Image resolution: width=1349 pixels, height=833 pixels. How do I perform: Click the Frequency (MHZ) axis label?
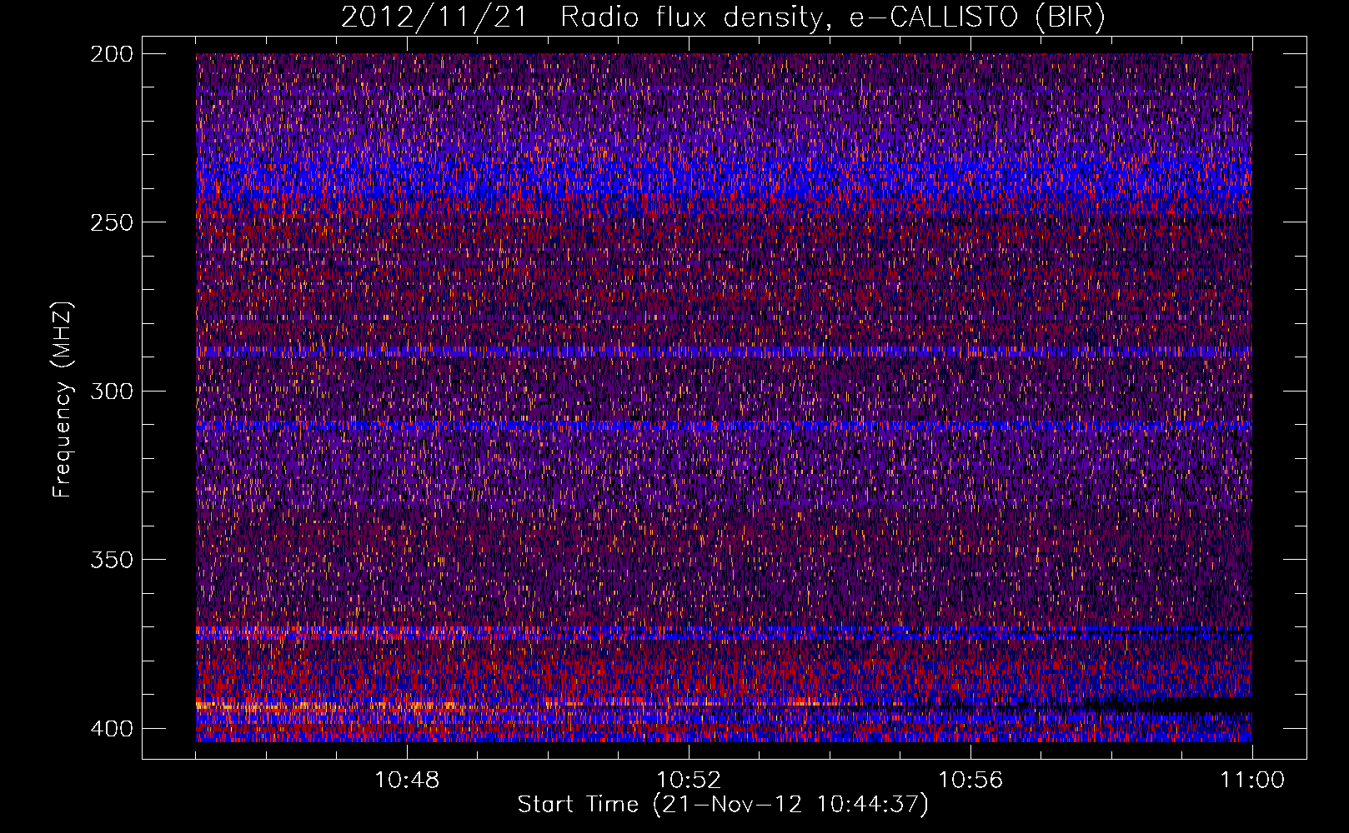63,400
